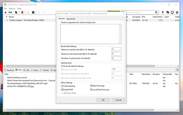Click the search magnifier icon
This screenshot has width=183, height=115.
[x=156, y=12]
